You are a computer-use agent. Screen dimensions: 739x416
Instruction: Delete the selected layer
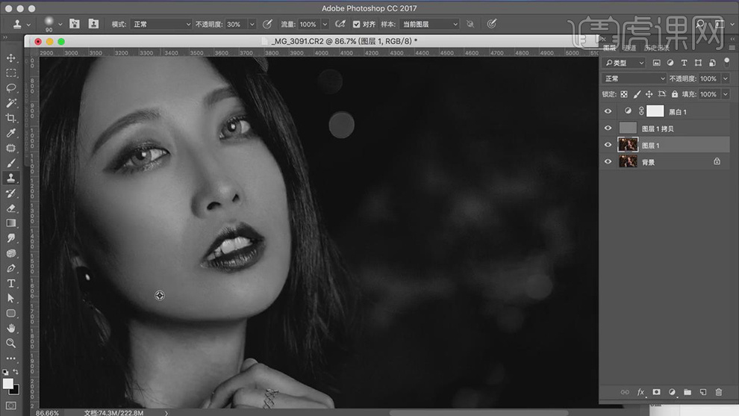coord(719,392)
